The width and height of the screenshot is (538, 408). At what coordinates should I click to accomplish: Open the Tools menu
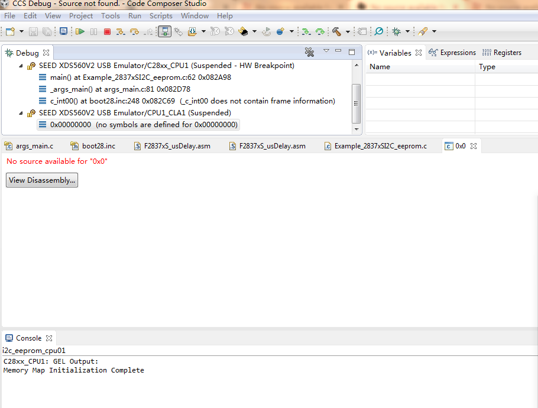(111, 16)
